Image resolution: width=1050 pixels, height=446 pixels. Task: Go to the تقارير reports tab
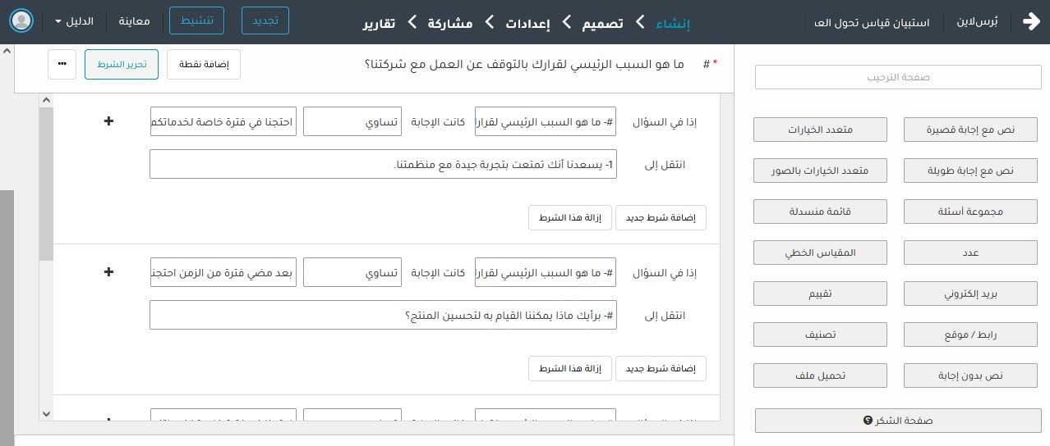pos(379,23)
